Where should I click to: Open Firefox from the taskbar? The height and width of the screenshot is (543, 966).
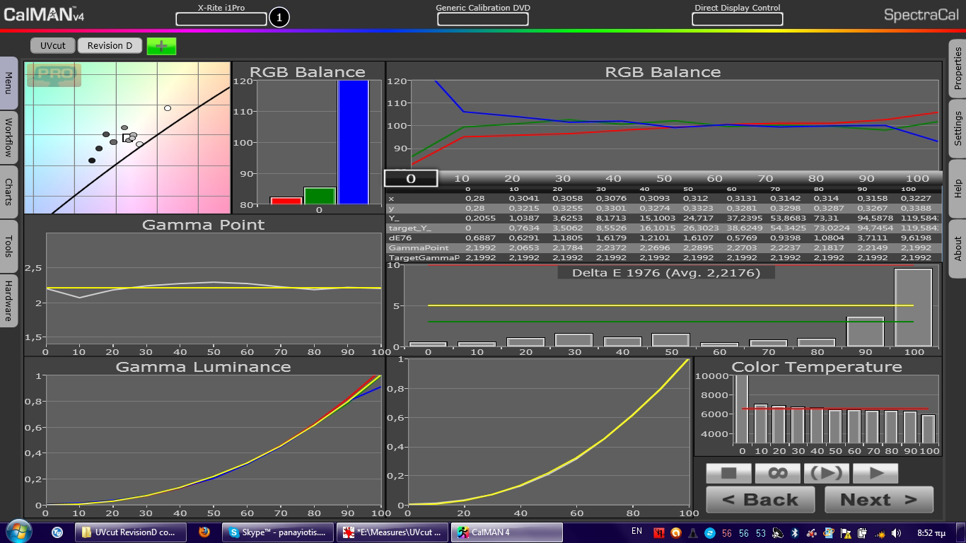204,532
